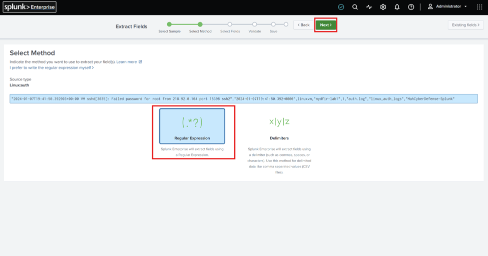The image size is (488, 256).
Task: Click the x|y|z delimiters icon
Action: pyautogui.click(x=279, y=121)
